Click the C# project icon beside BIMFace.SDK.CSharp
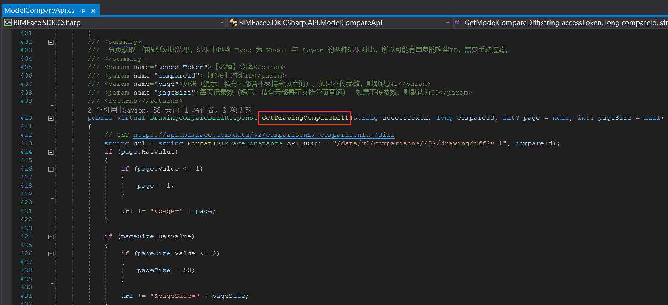Image resolution: width=668 pixels, height=305 pixels. click(8, 23)
